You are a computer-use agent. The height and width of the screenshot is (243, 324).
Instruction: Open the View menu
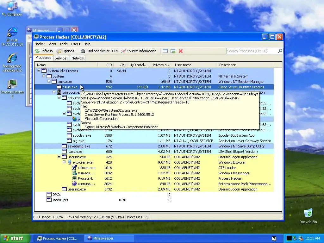(x=52, y=44)
